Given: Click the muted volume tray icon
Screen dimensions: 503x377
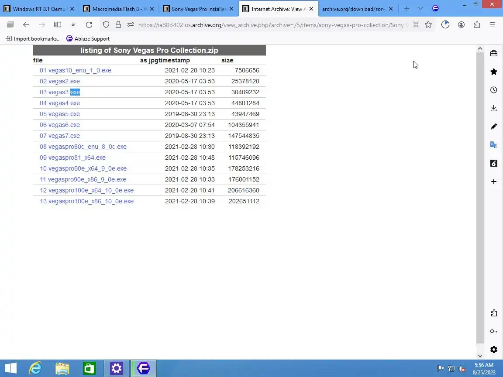Looking at the screenshot, I should (x=462, y=369).
